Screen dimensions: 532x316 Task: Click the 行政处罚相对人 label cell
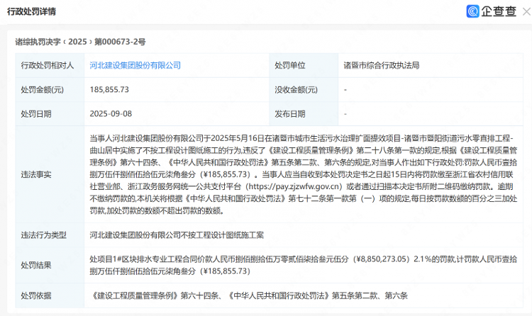coord(50,65)
